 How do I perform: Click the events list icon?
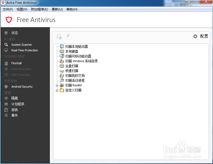coord(6,115)
